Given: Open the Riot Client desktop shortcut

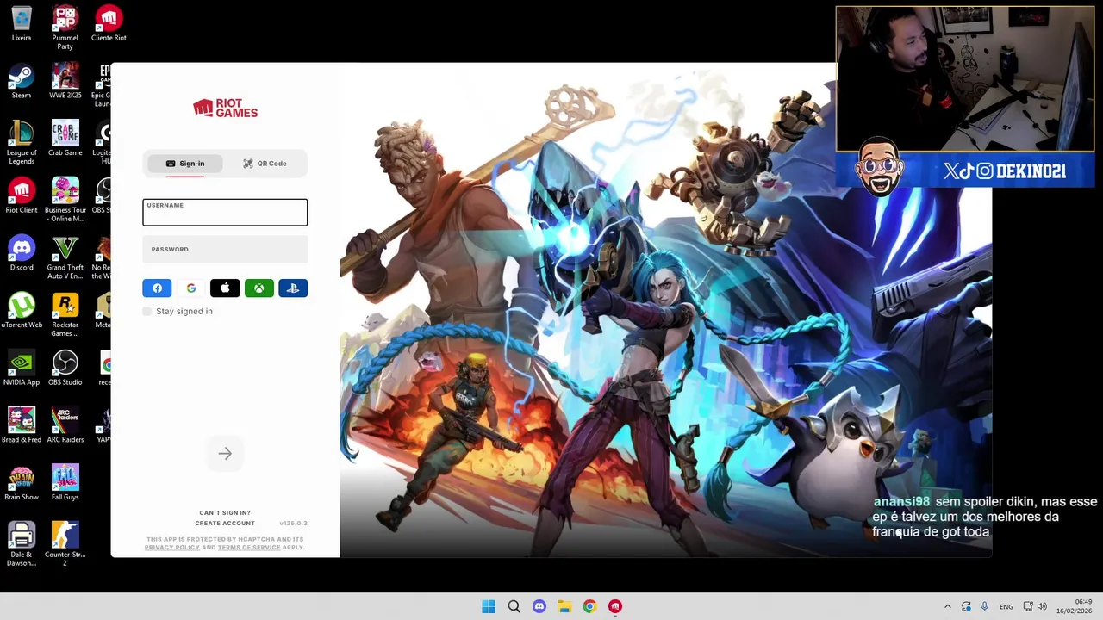Looking at the screenshot, I should tap(22, 196).
